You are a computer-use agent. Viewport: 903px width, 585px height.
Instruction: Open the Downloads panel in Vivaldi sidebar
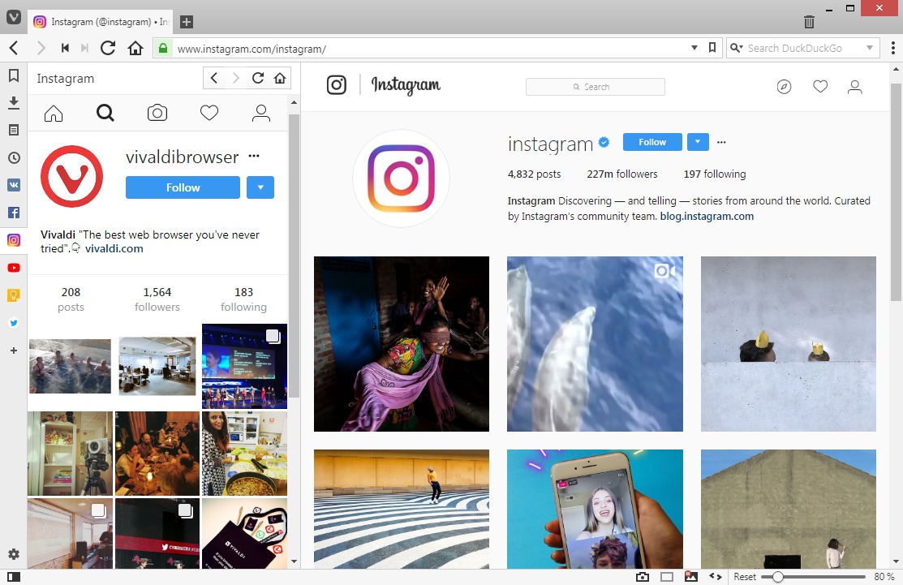(x=13, y=102)
